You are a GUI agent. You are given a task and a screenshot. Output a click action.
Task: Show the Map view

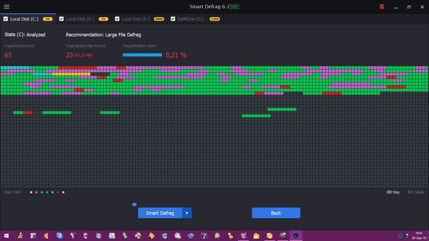393,192
